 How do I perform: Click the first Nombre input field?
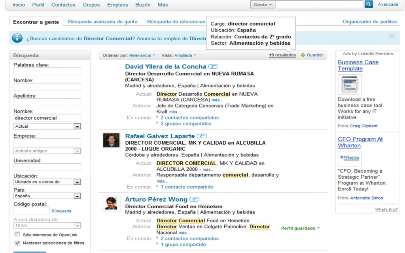point(47,87)
